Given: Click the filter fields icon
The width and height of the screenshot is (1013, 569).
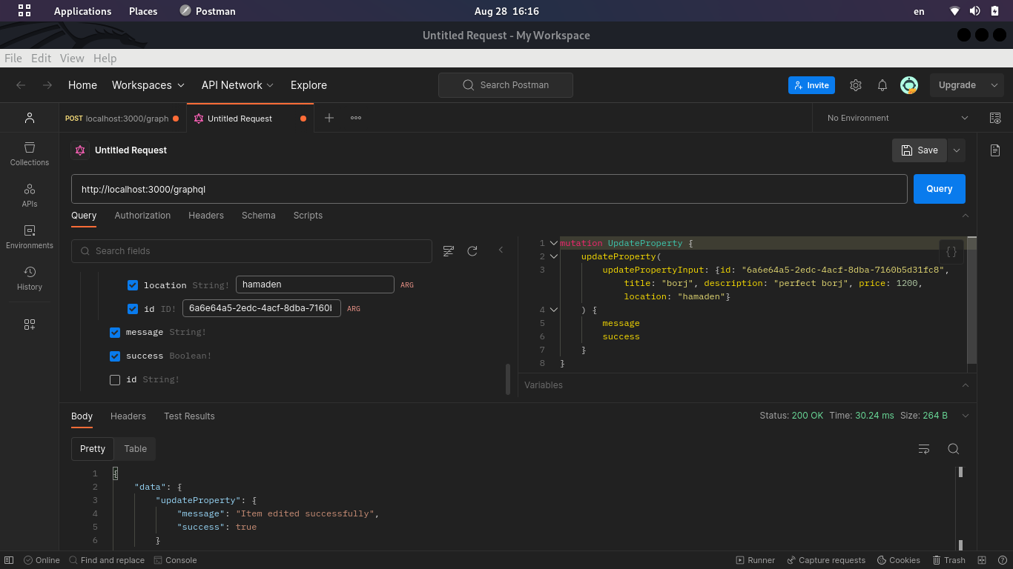Looking at the screenshot, I should coord(449,251).
